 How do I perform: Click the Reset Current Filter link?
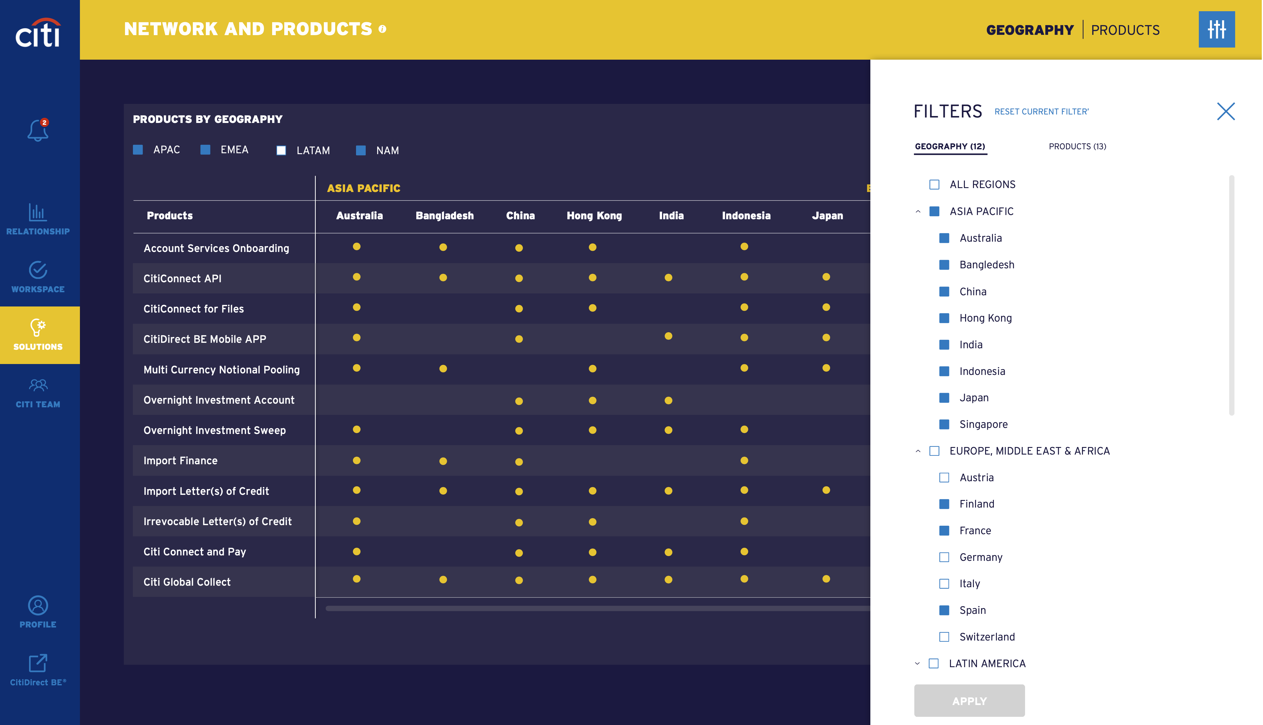[x=1041, y=111]
